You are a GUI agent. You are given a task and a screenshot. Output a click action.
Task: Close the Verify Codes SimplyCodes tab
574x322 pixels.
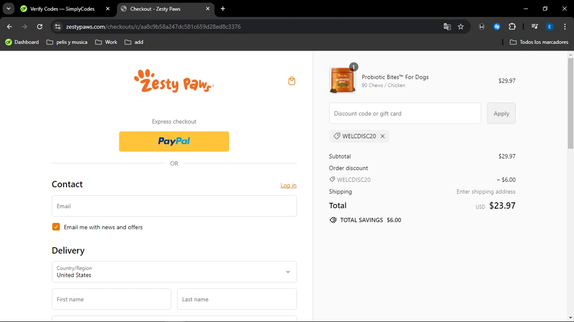tap(108, 9)
